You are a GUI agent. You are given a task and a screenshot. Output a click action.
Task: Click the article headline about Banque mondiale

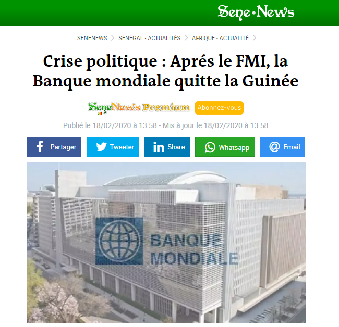pyautogui.click(x=166, y=71)
